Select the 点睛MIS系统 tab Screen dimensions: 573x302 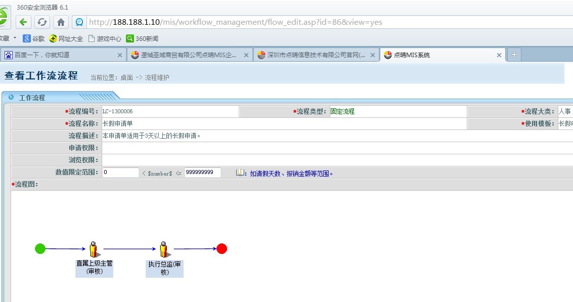pyautogui.click(x=443, y=55)
